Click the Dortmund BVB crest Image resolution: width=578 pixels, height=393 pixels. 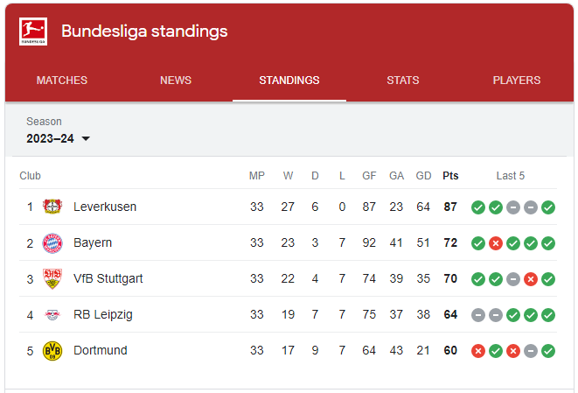[x=52, y=351]
